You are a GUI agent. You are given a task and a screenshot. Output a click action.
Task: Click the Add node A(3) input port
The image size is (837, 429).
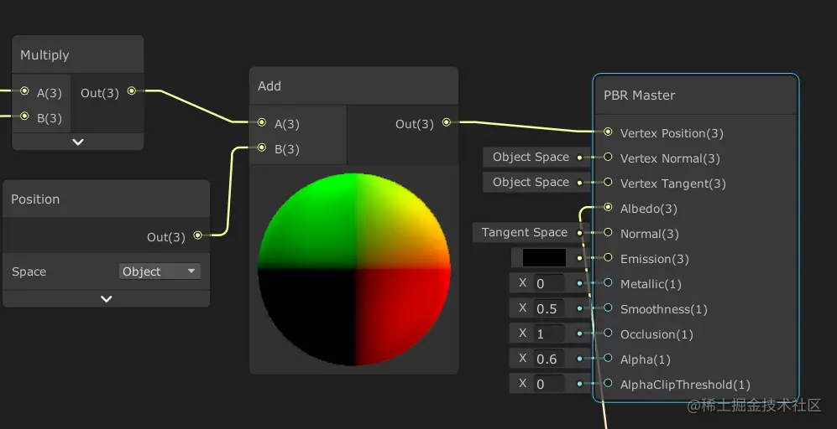point(262,122)
